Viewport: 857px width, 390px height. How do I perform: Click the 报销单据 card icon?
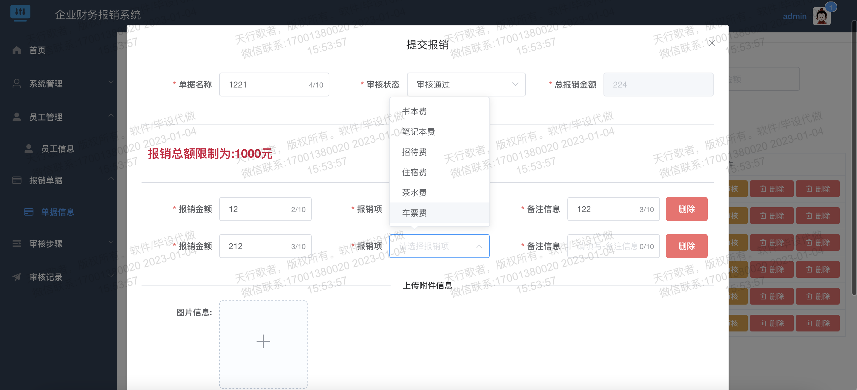tap(16, 180)
